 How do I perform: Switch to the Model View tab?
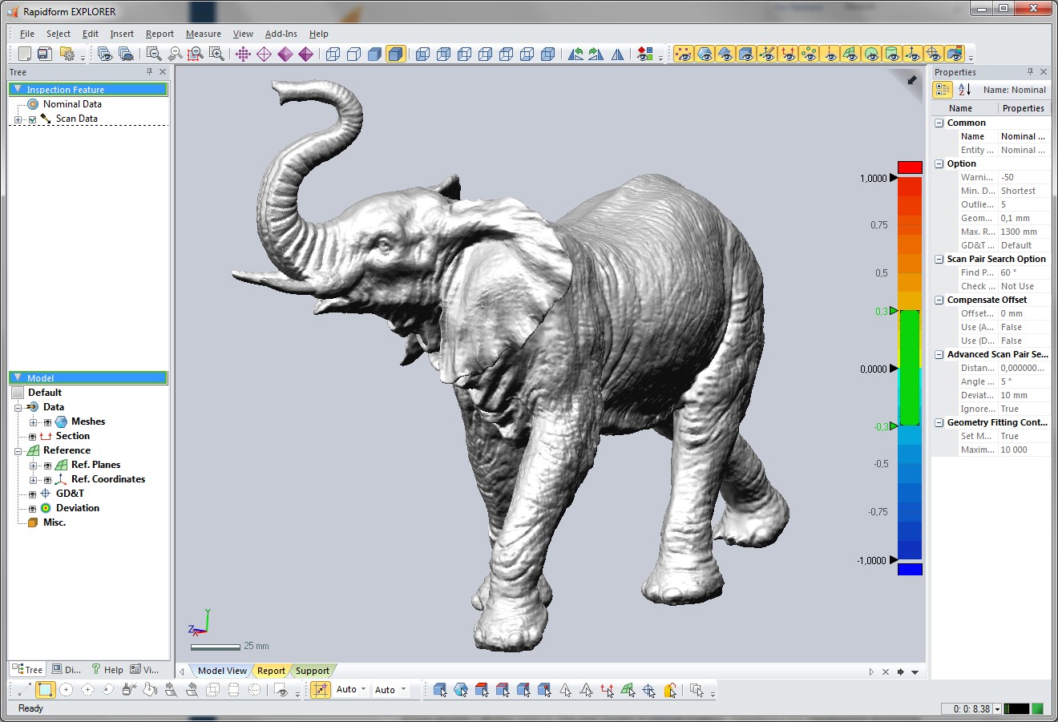pos(222,671)
